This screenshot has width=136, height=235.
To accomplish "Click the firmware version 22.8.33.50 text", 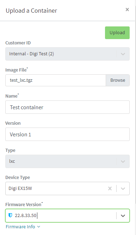I will click(25, 216).
